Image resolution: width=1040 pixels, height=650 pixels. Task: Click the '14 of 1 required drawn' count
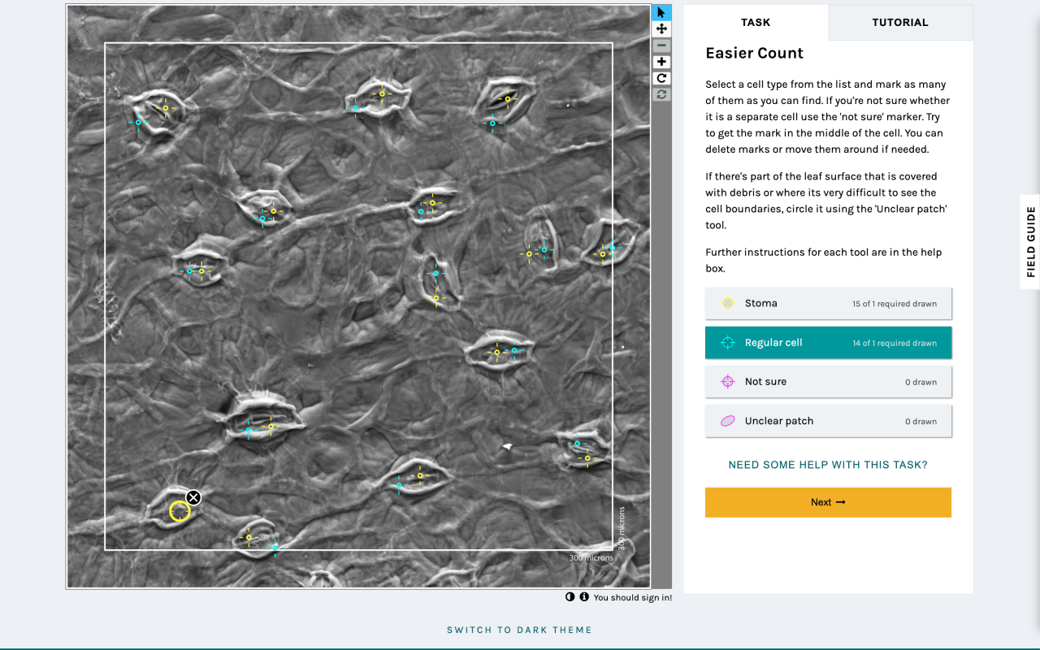point(895,343)
